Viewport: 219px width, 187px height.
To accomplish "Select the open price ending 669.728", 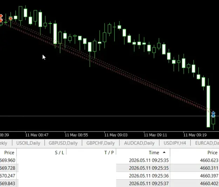I will tap(8, 168).
